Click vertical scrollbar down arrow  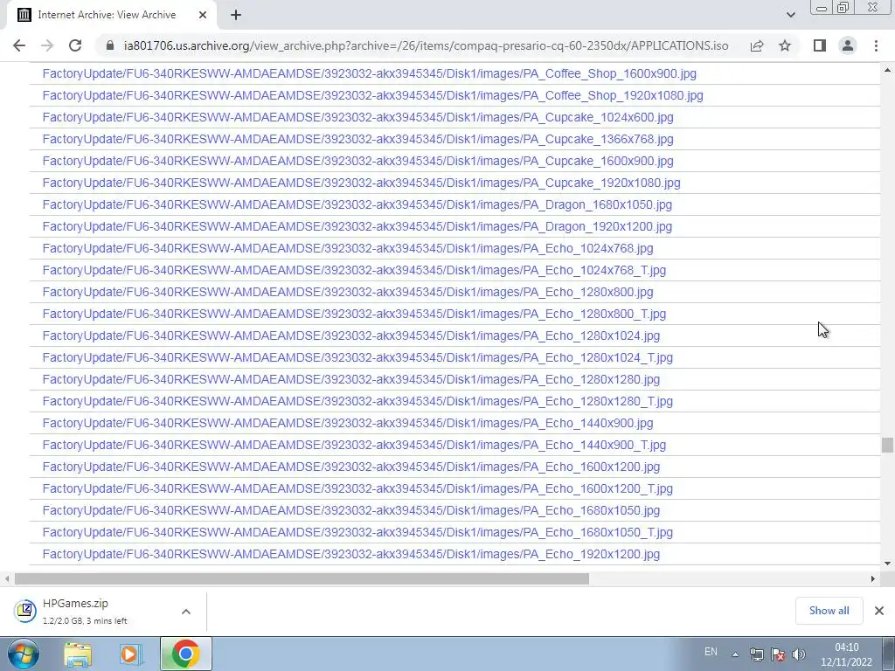887,564
